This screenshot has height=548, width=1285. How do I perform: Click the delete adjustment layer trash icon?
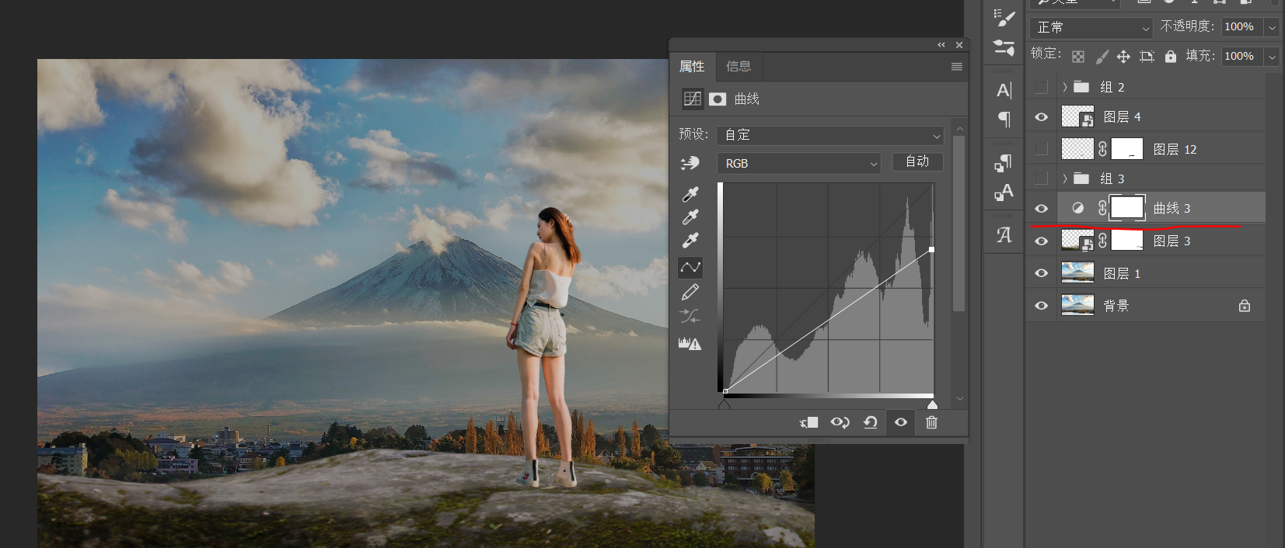[931, 422]
